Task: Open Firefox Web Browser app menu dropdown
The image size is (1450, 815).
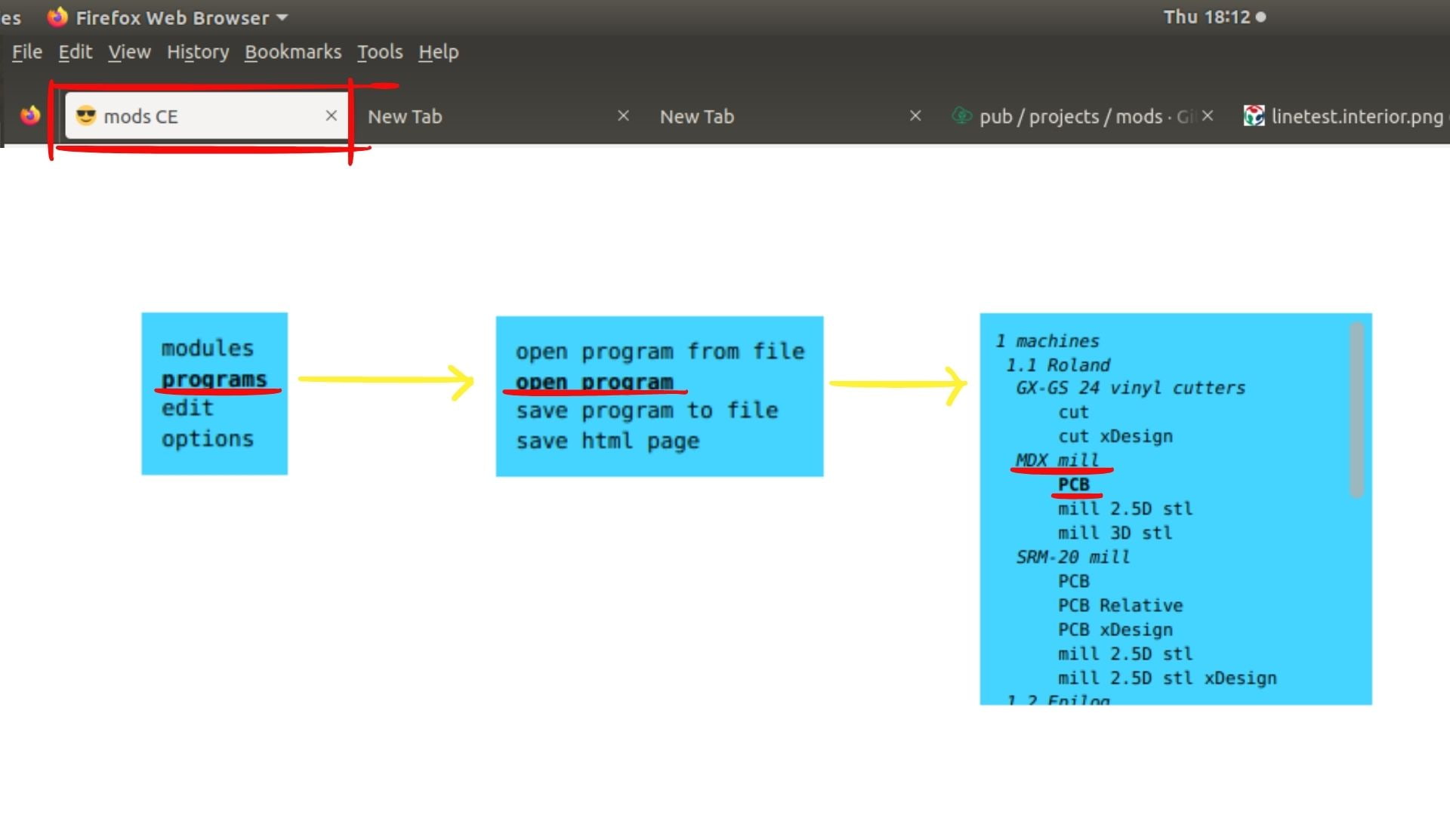Action: click(282, 17)
